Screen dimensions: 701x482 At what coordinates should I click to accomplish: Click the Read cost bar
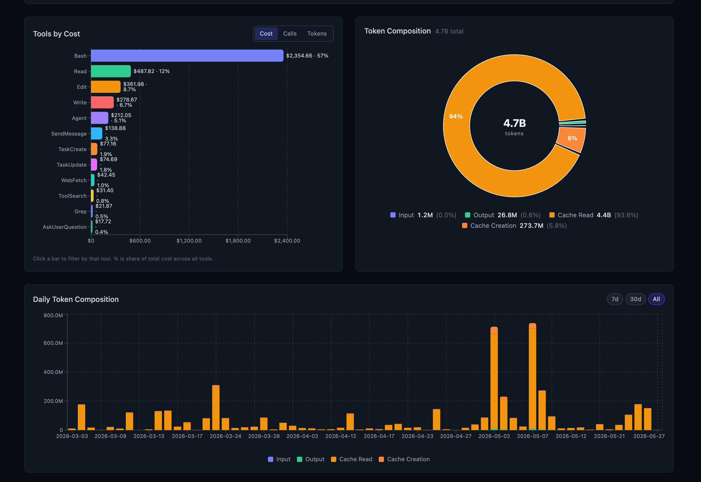coord(111,71)
